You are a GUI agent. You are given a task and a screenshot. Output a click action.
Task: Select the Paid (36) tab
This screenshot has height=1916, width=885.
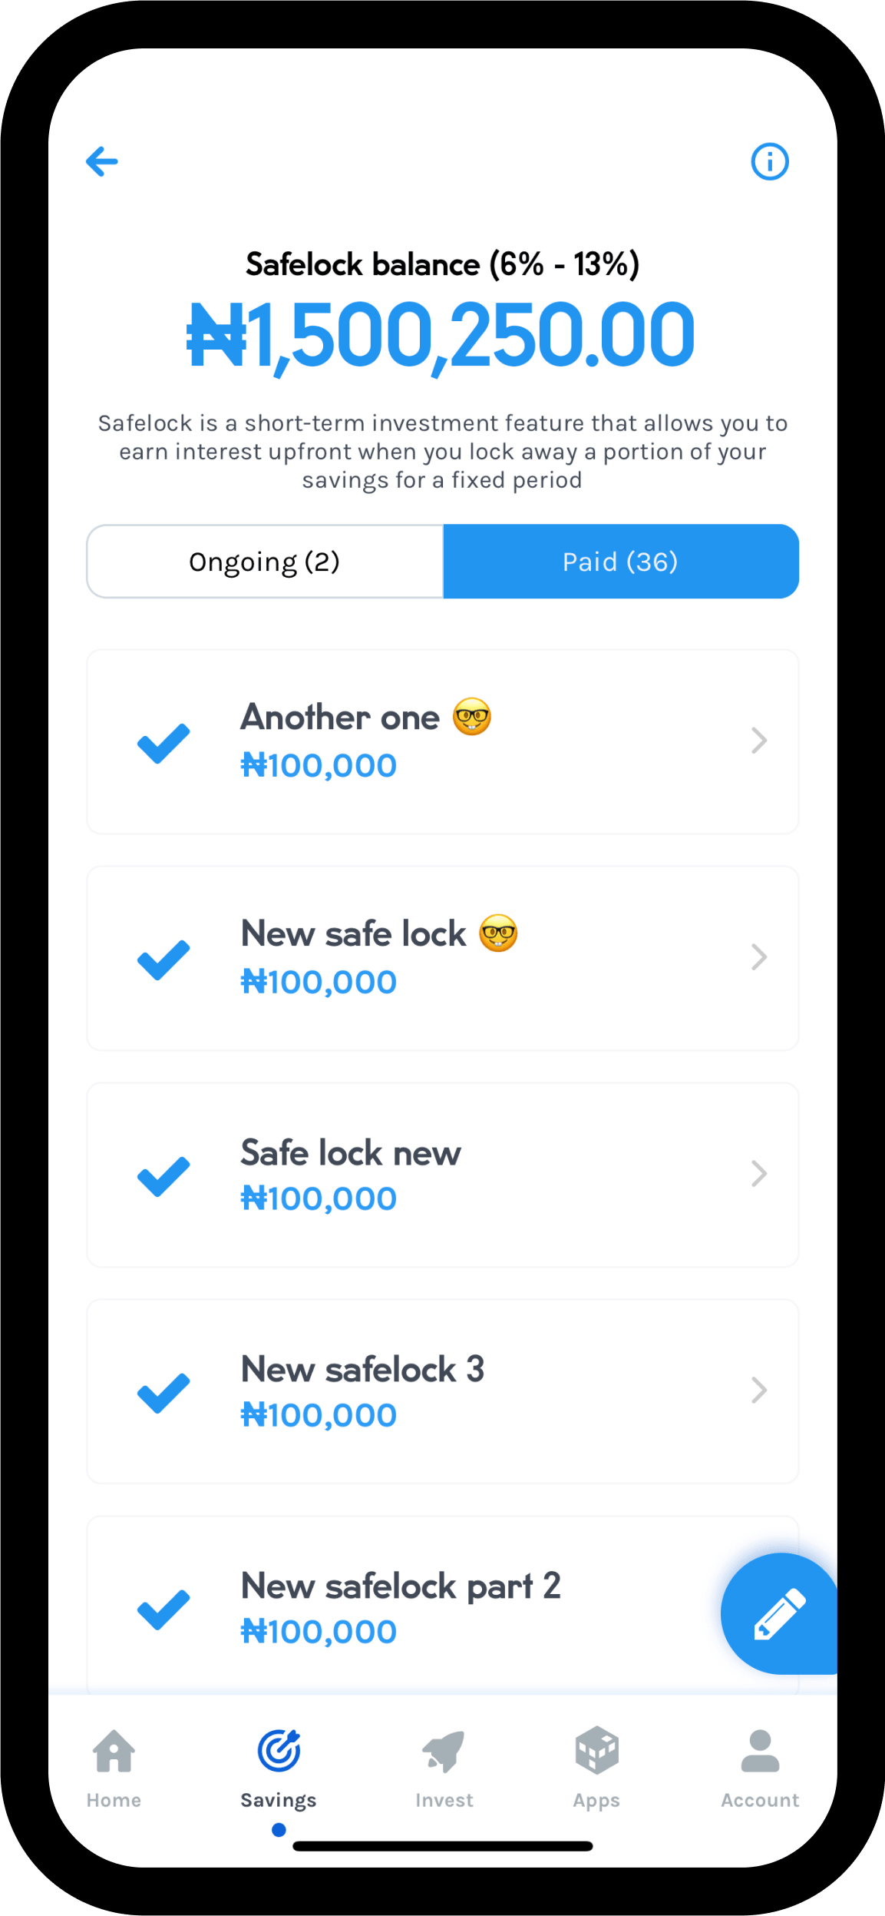click(621, 562)
